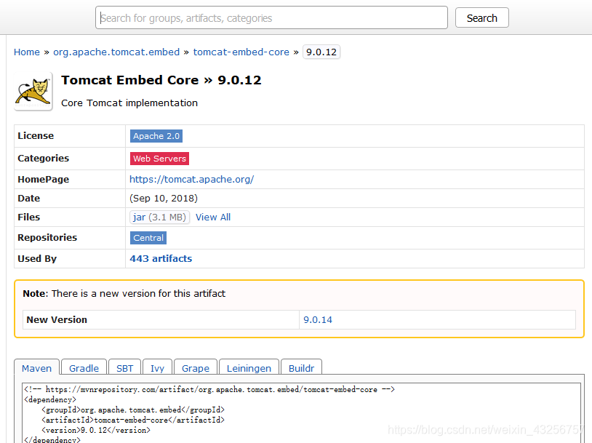
Task: Focus the search groups, artifacts, categories field
Action: point(271,17)
